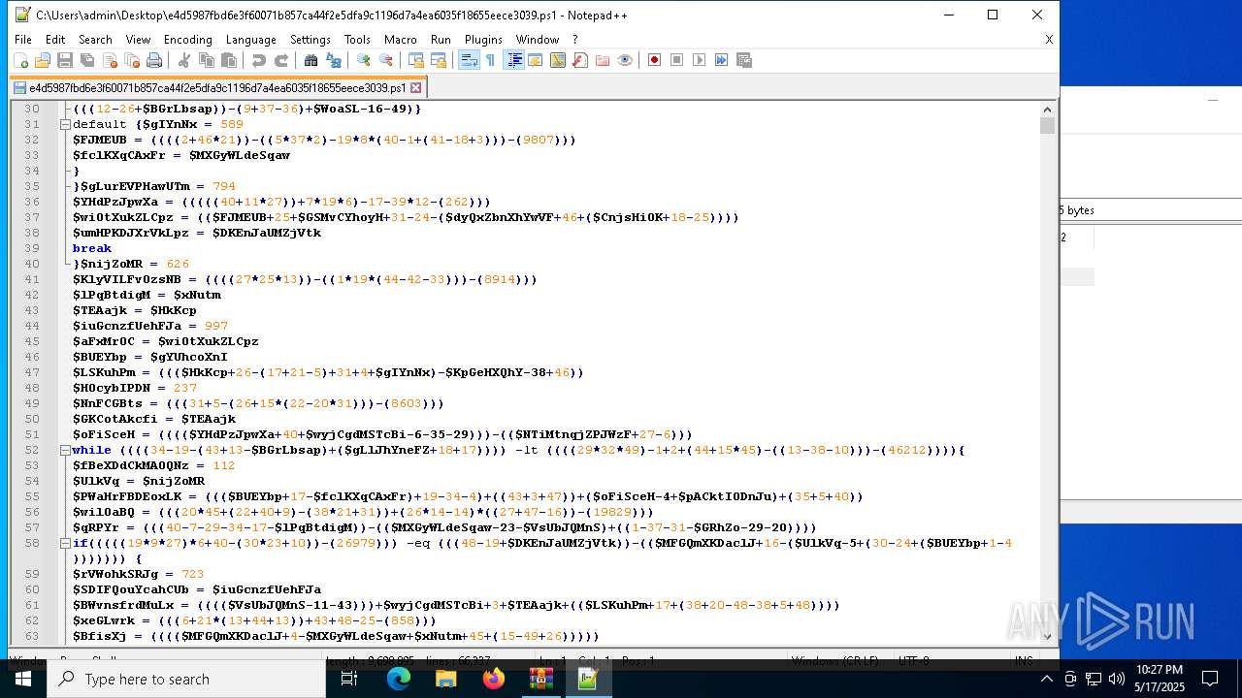Start macro recording with red dot
Viewport: 1242px width, 698px height.
(655, 60)
